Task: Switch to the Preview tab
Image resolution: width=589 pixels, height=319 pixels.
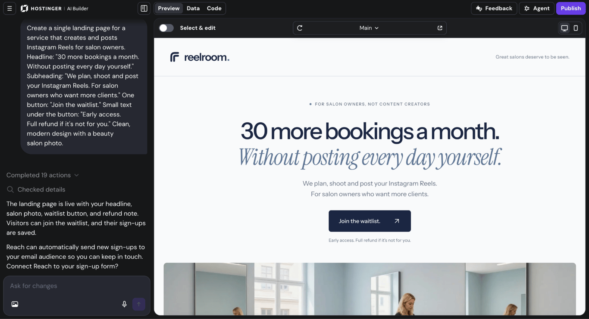Action: (169, 8)
